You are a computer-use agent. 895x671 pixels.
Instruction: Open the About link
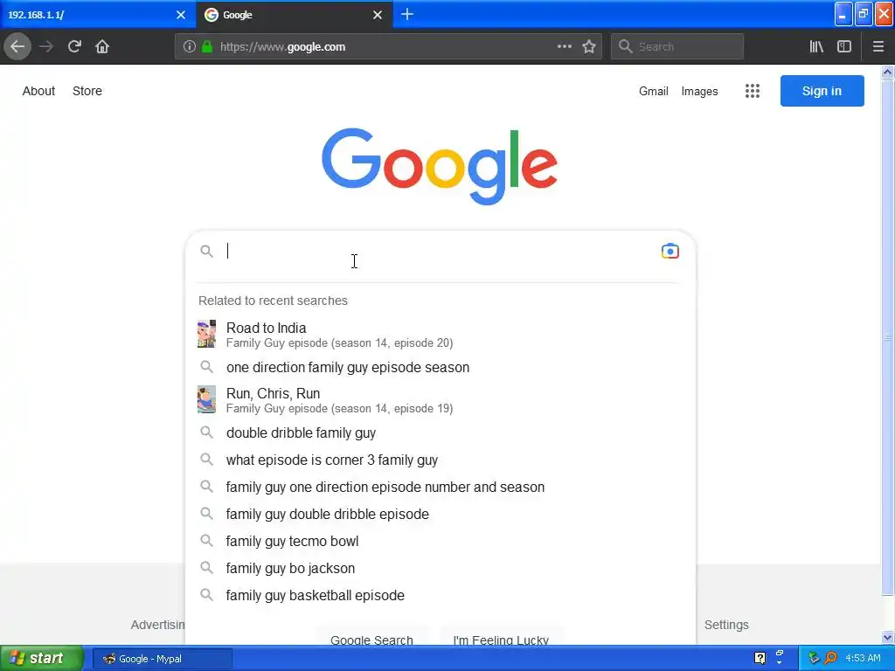pyautogui.click(x=38, y=91)
